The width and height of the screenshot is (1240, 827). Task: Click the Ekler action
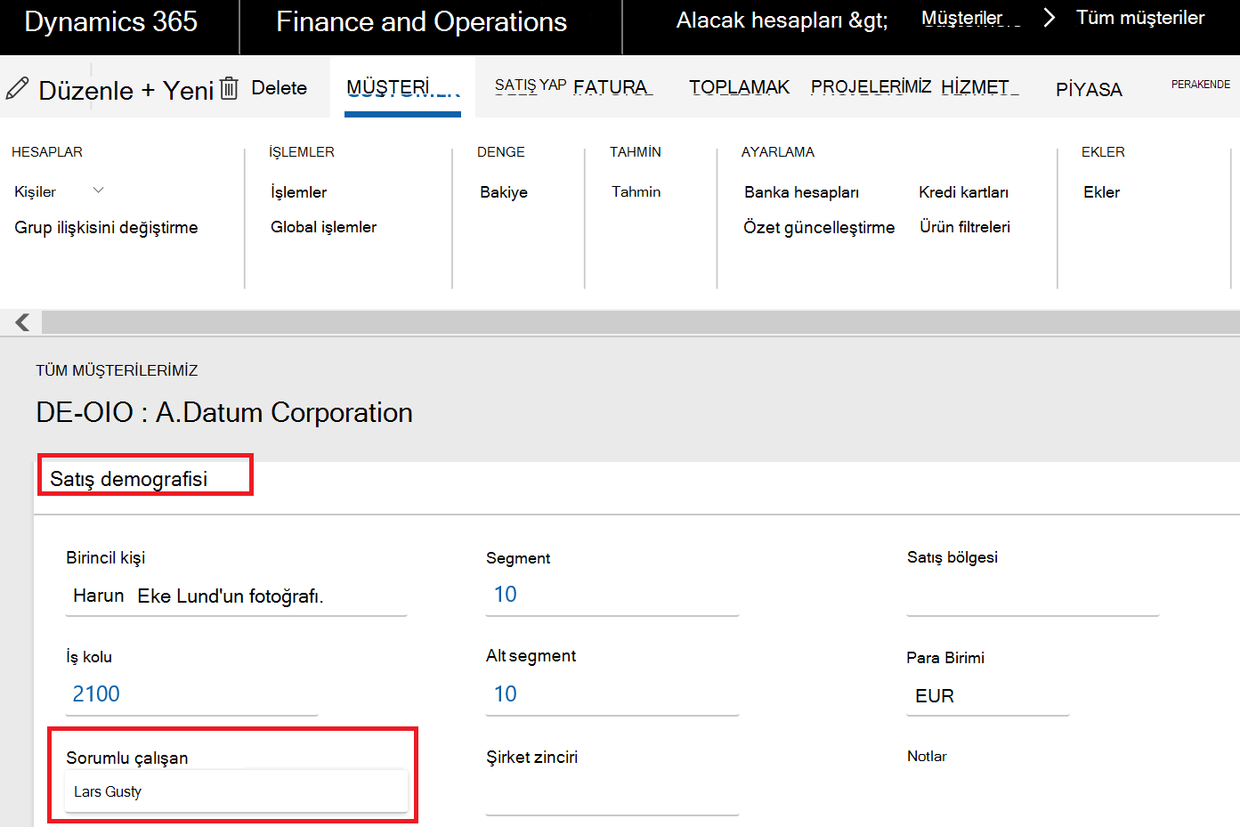pyautogui.click(x=1101, y=192)
